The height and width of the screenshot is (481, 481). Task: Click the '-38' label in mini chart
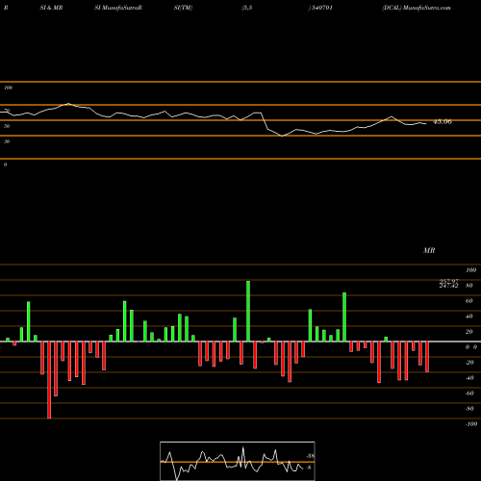(310, 456)
